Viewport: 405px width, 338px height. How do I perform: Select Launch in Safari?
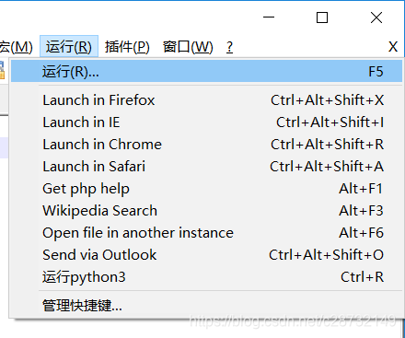(206, 167)
